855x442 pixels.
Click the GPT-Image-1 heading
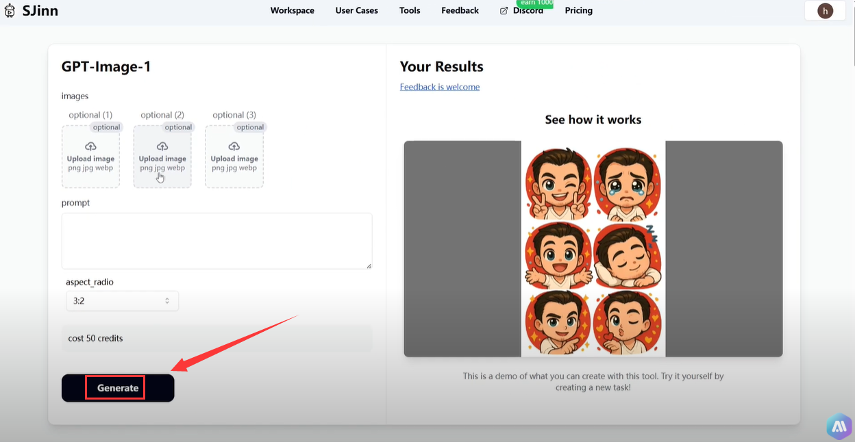click(106, 66)
